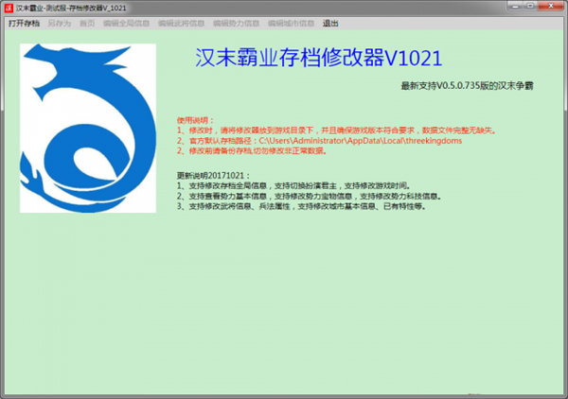
Task: Select the 编辑城市信息 menu item
Action: pos(291,22)
